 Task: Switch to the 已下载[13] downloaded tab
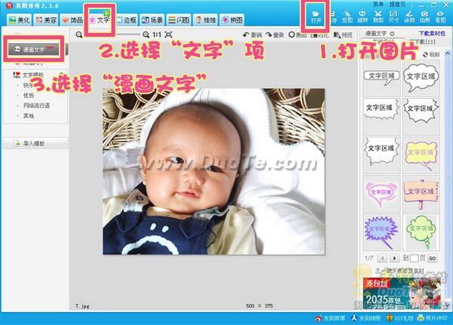(422, 41)
